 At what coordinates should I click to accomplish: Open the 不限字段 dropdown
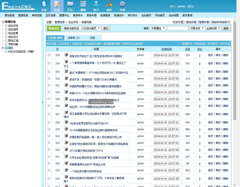(197, 28)
